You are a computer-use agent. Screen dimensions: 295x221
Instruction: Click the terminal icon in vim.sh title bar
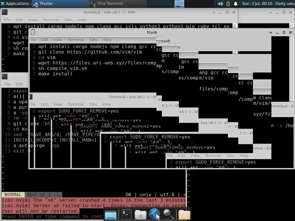point(5,12)
